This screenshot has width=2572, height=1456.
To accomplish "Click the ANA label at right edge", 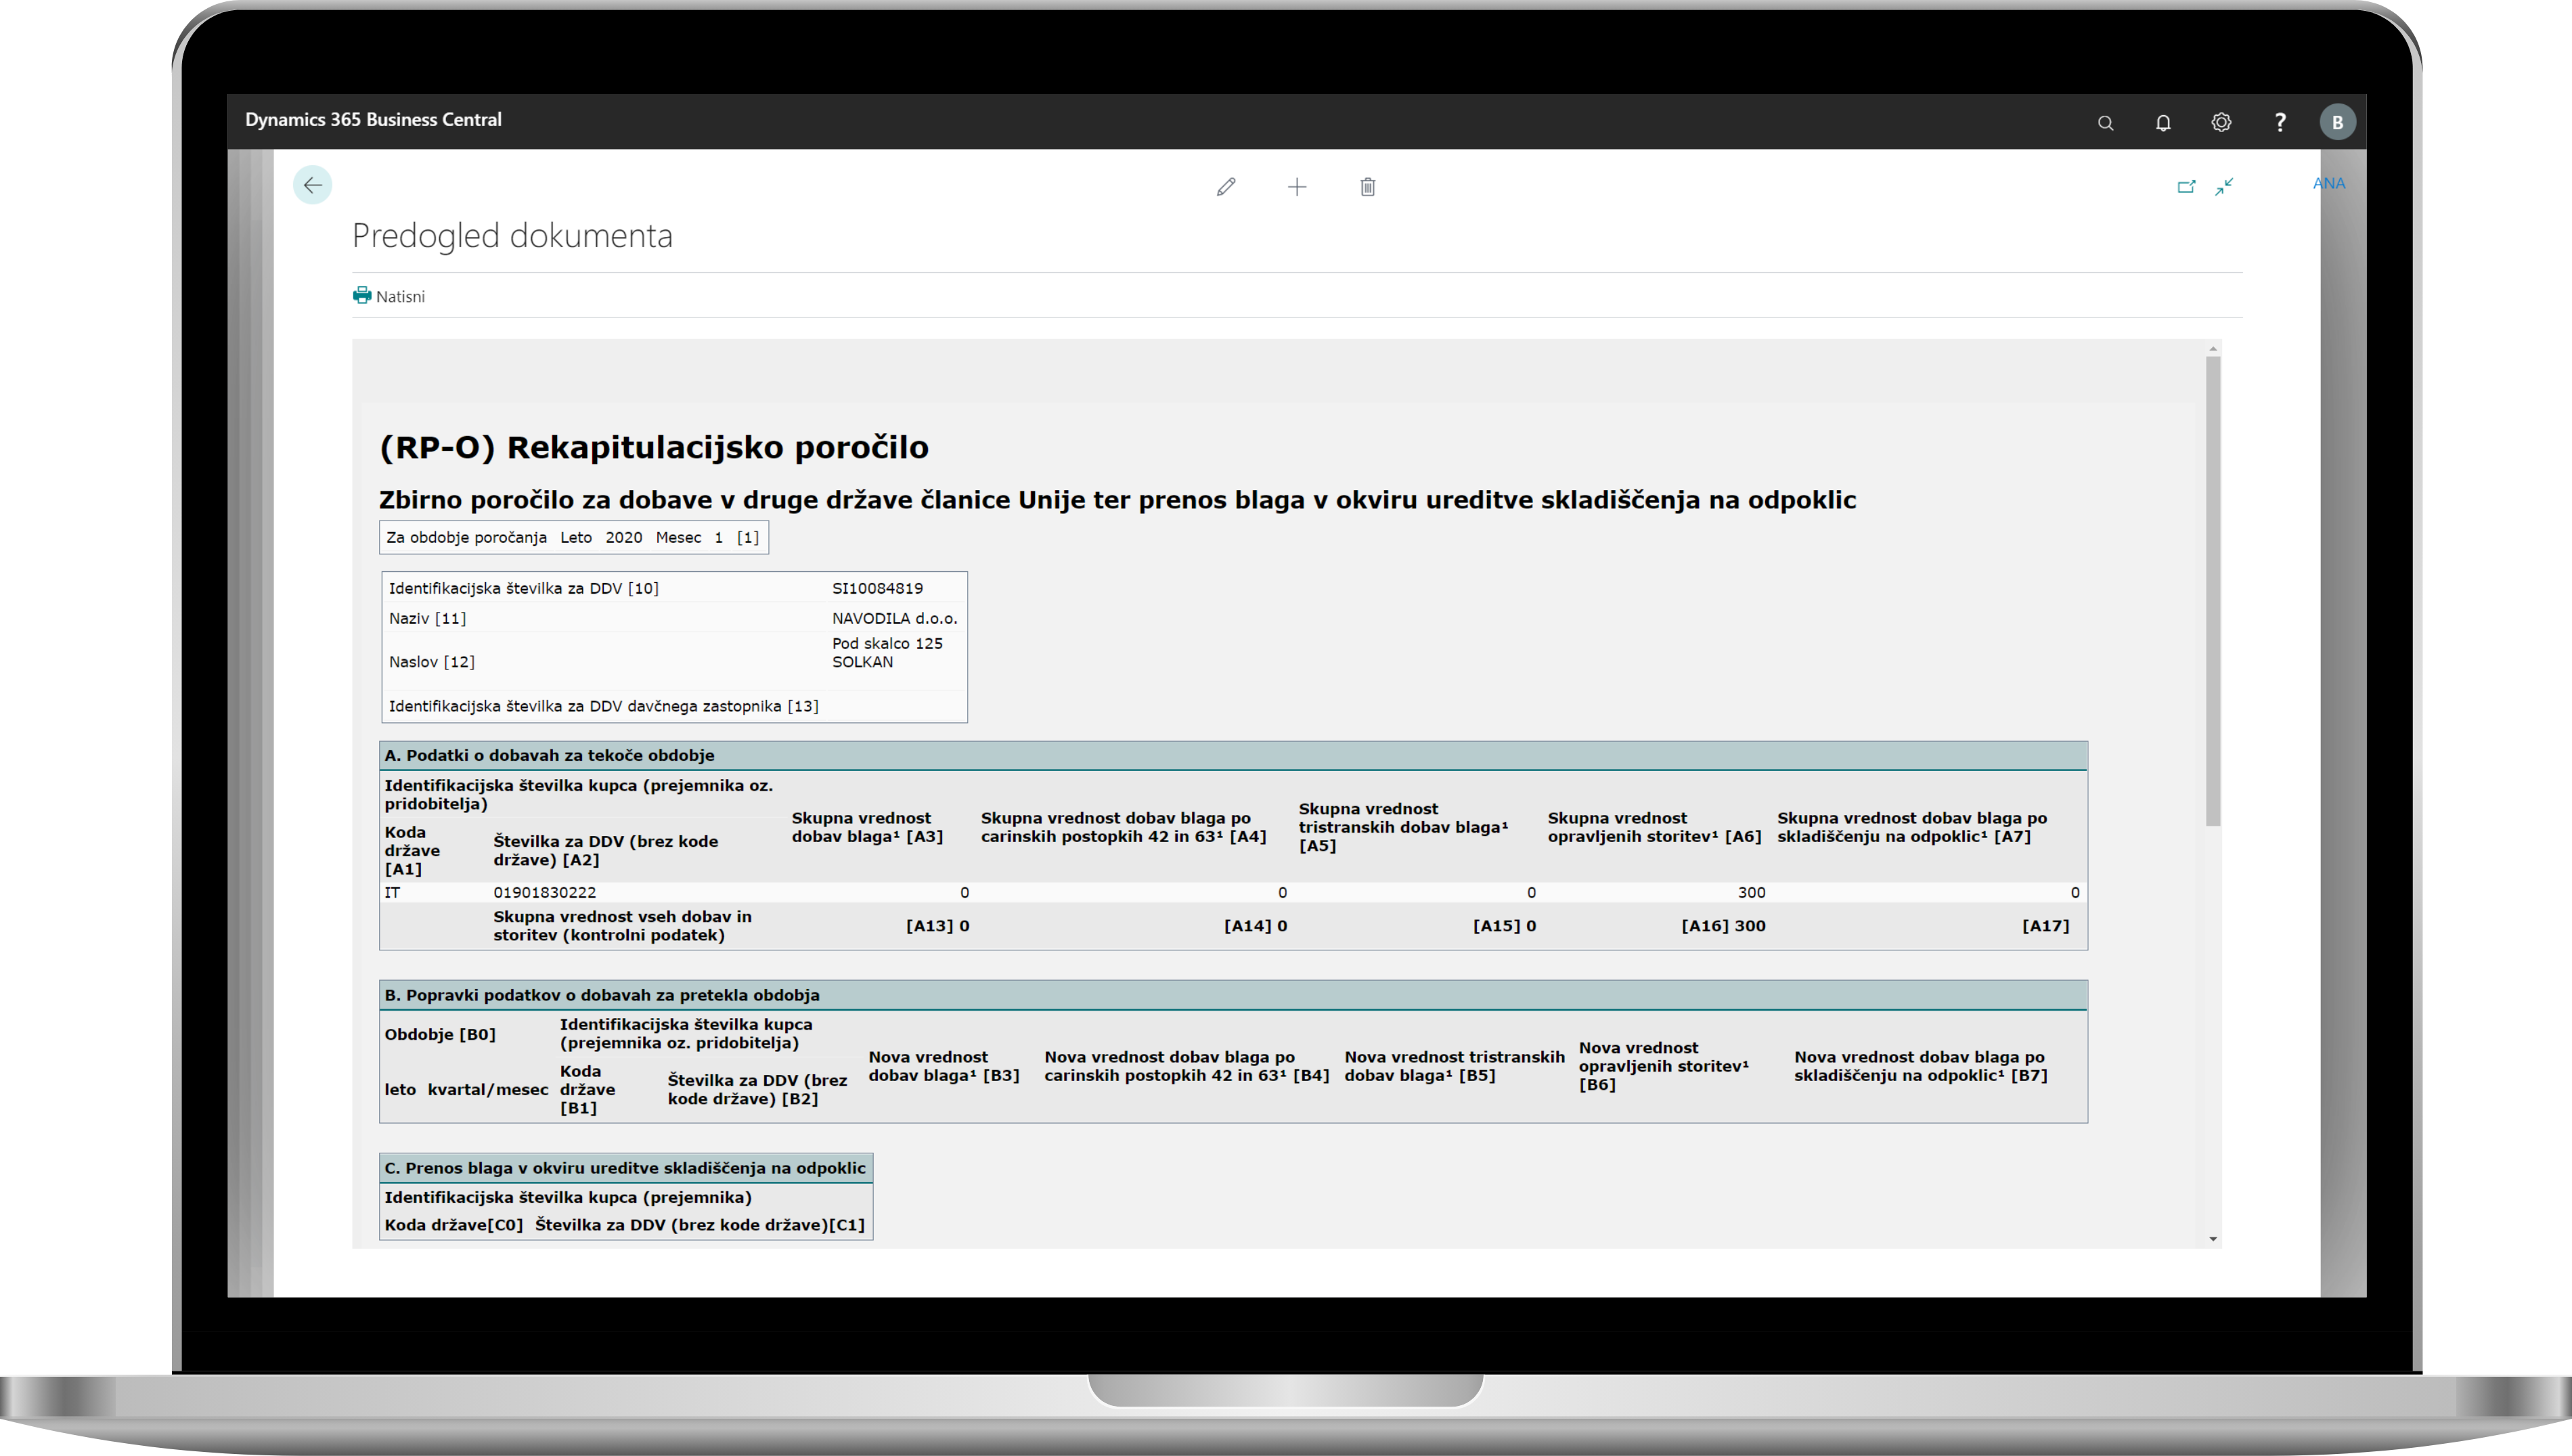I will click(2329, 183).
